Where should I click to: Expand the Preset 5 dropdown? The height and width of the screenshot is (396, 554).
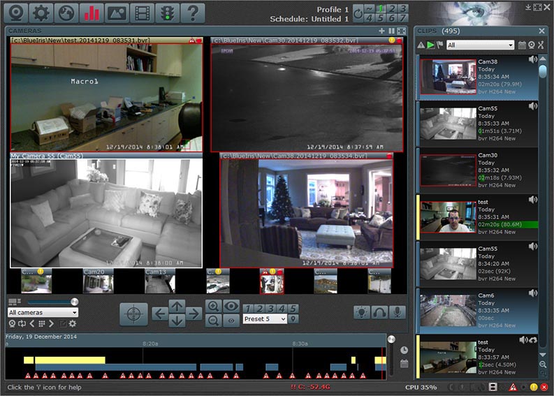(x=265, y=319)
